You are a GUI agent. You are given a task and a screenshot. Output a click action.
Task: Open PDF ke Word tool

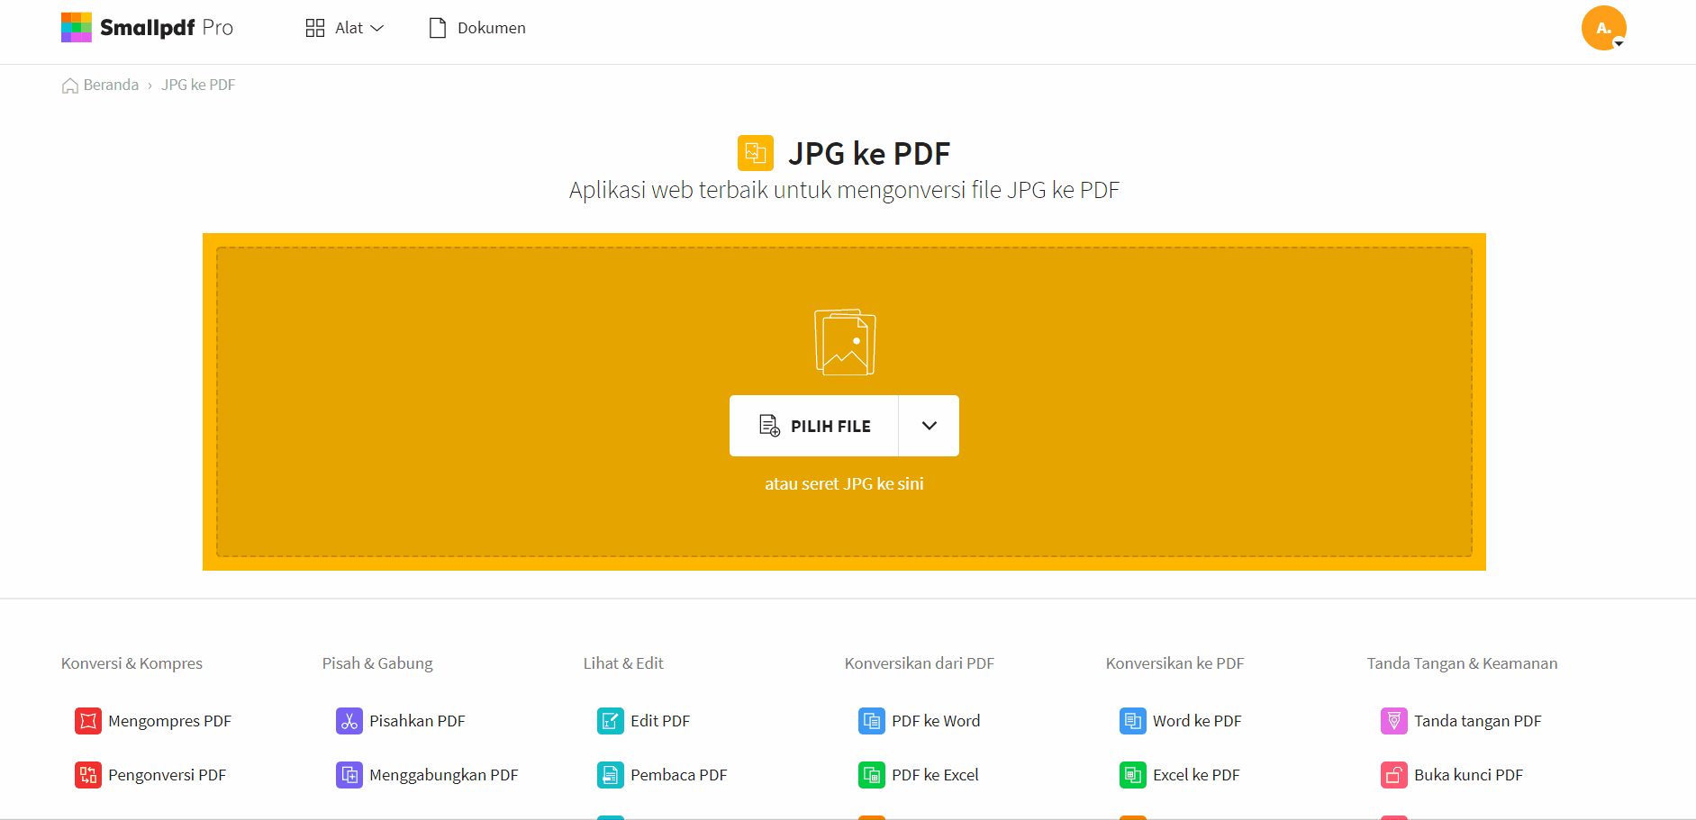point(936,721)
